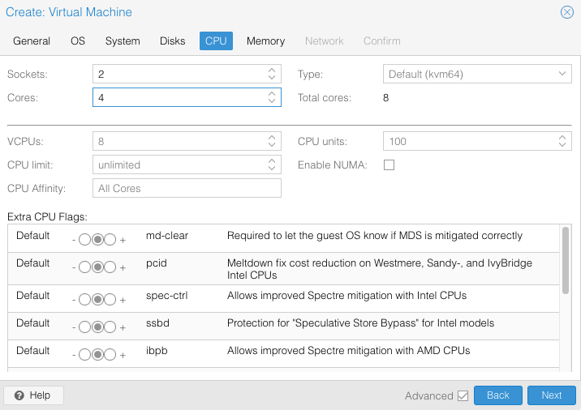
Task: Turn off the md-clear flag
Action: tap(85, 240)
